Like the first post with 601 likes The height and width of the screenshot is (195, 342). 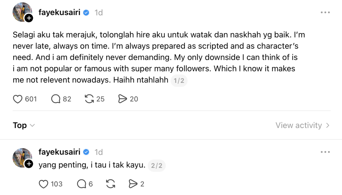click(x=18, y=99)
